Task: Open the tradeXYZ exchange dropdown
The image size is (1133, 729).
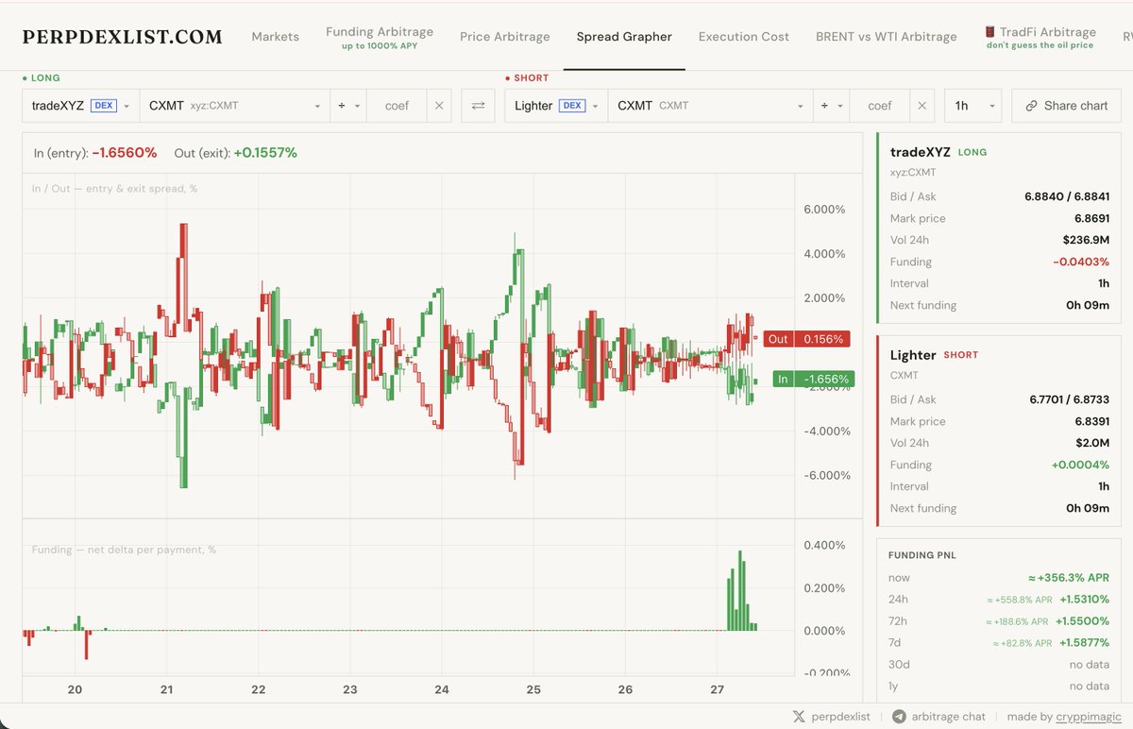Action: point(80,106)
